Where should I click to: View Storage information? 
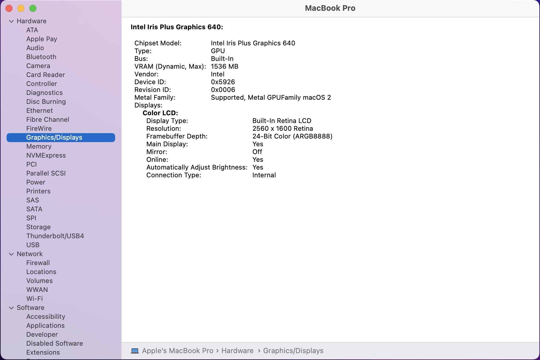[x=38, y=227]
